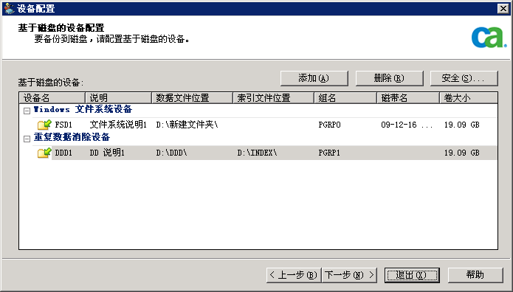This screenshot has width=513, height=292.
Task: Sort by 说明 column header
Action: pos(118,98)
